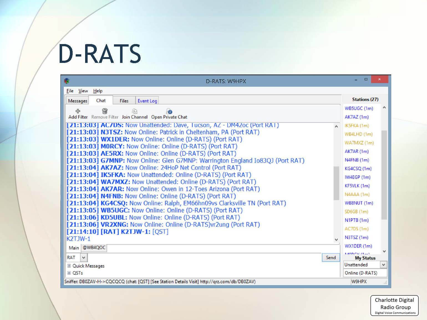427x320 pixels.
Task: Click the chat log scroll up arrow
Action: [336, 126]
